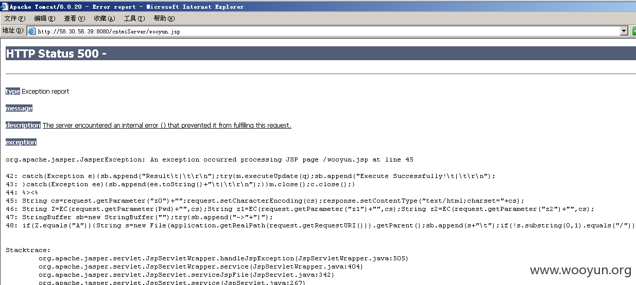Click the 'type' label

13,91
